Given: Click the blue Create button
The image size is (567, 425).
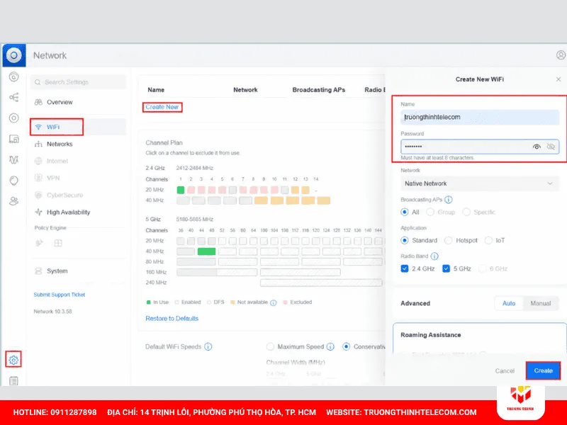Looking at the screenshot, I should [543, 370].
